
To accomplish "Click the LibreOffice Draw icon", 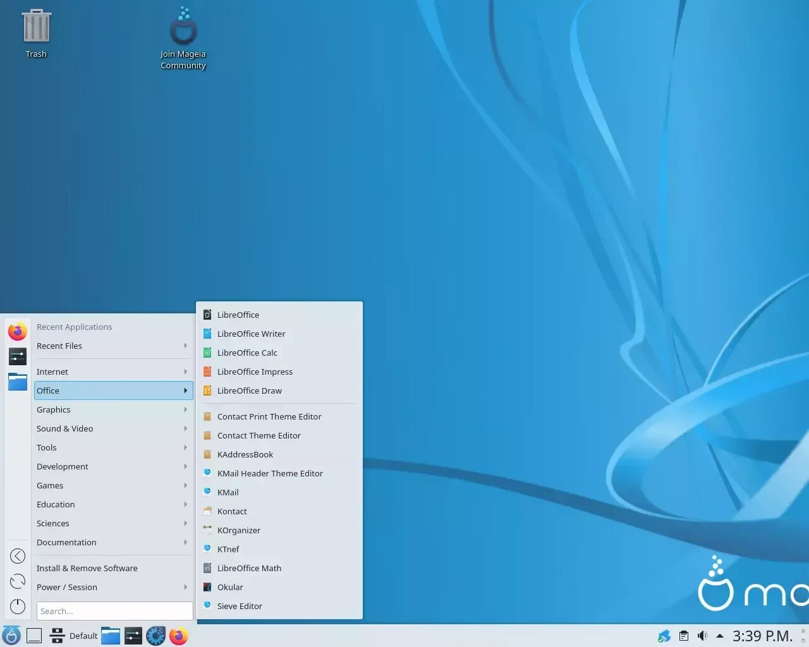I will pos(207,390).
